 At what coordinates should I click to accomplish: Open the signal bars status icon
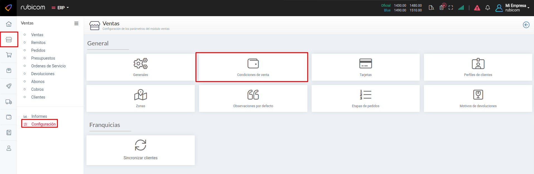(461, 8)
